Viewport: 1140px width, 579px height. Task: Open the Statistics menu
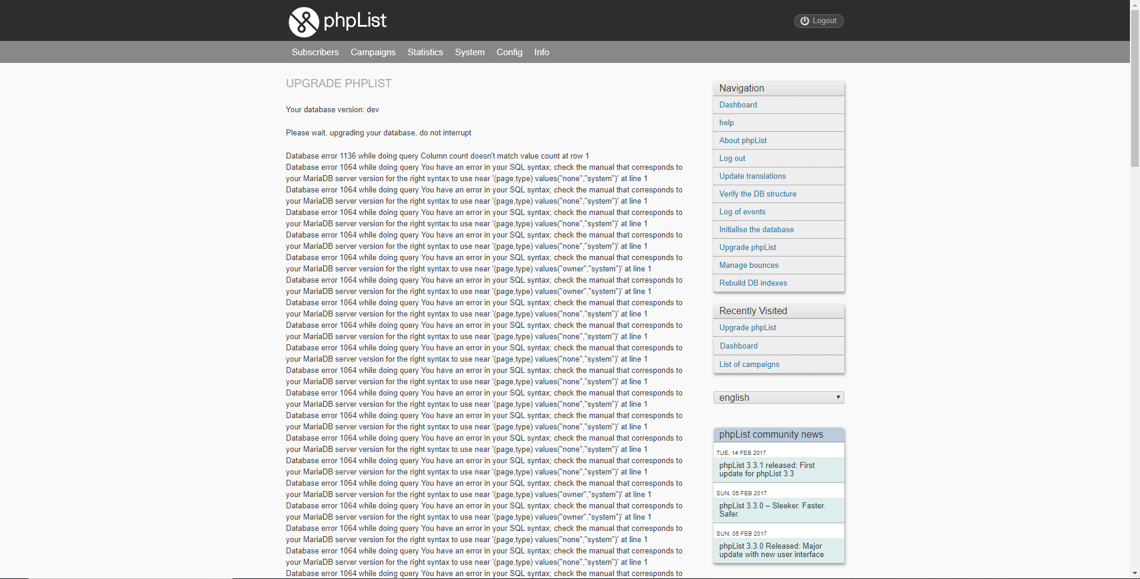(x=425, y=52)
